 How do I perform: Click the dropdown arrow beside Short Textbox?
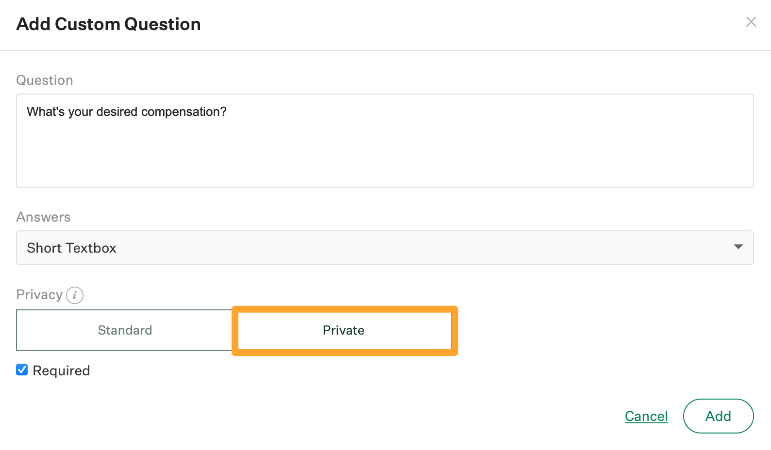coord(738,247)
